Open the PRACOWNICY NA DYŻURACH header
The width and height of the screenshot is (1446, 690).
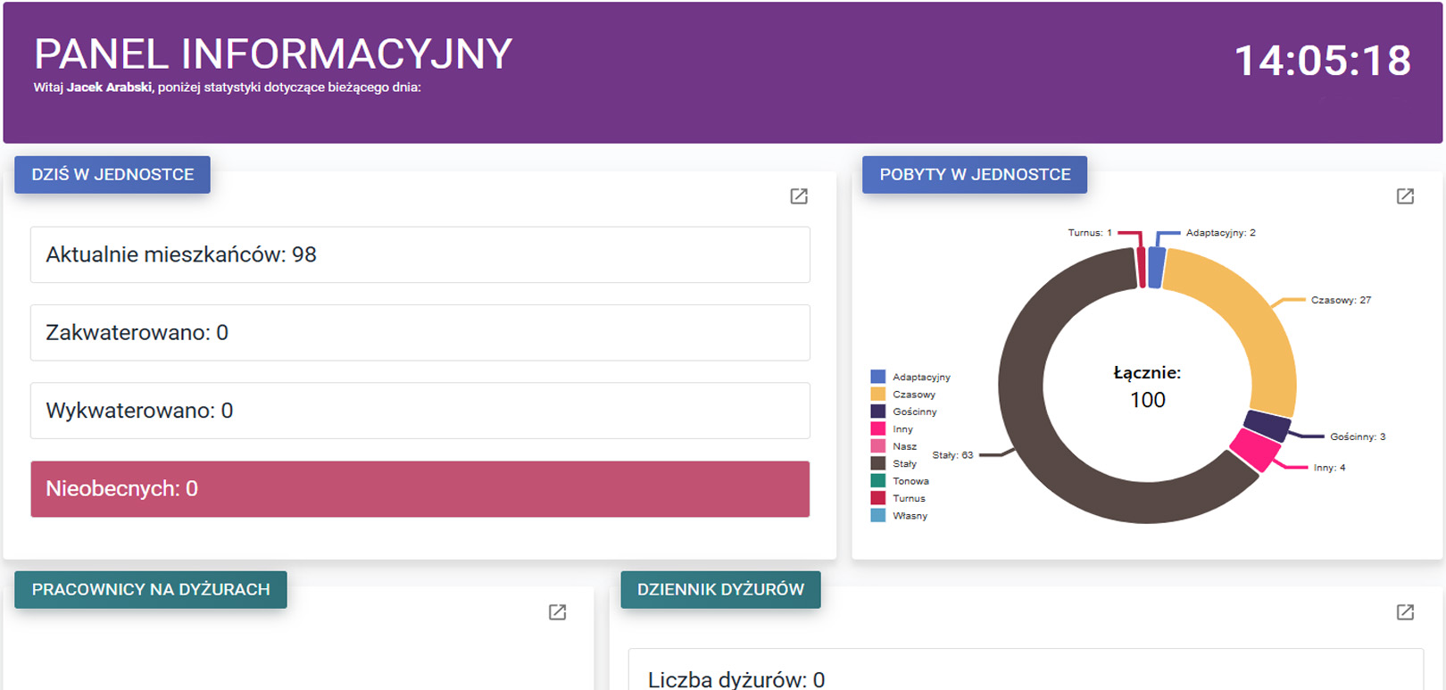pos(151,590)
